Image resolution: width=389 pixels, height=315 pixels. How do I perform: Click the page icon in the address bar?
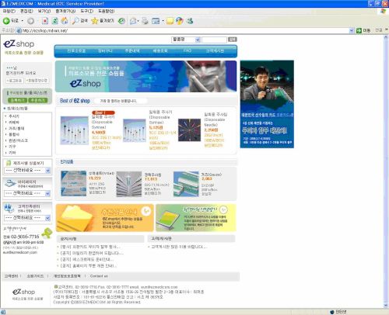coord(19,30)
